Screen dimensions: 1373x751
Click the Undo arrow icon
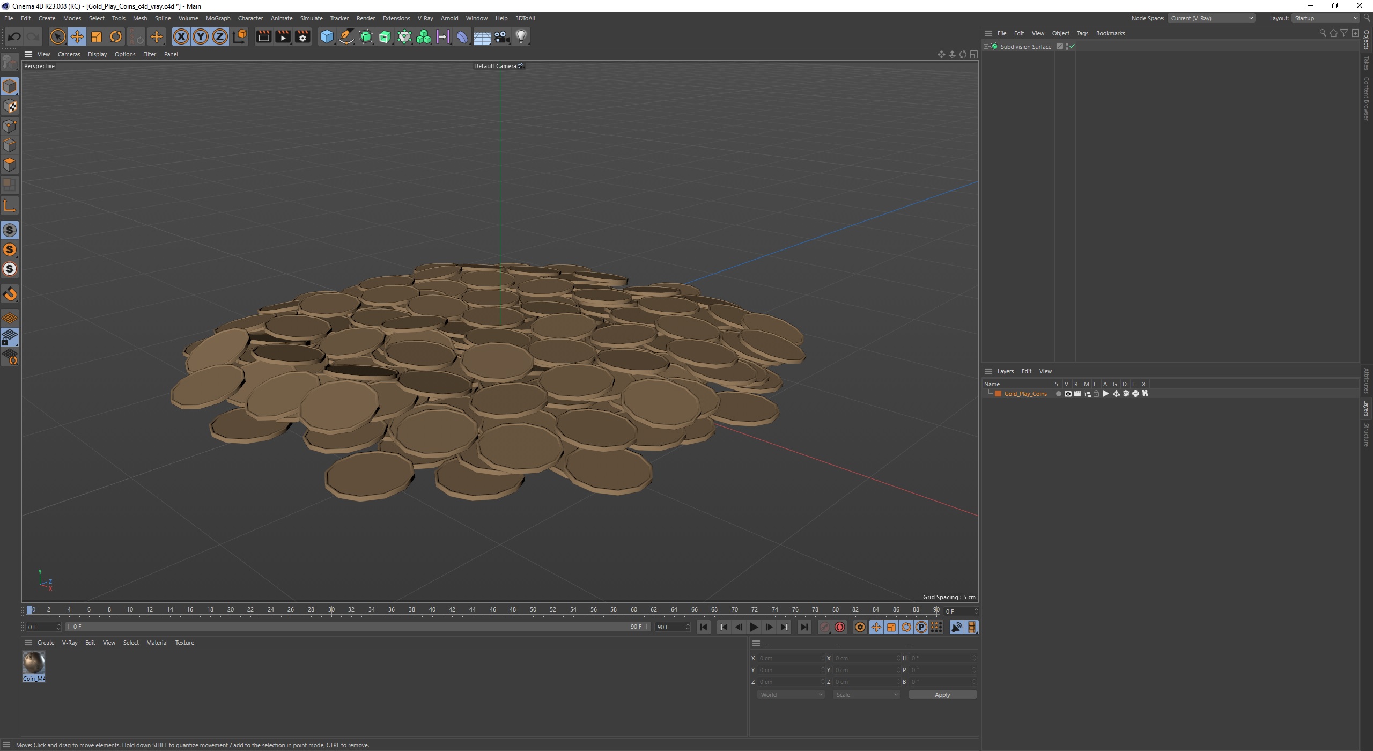[x=14, y=36]
